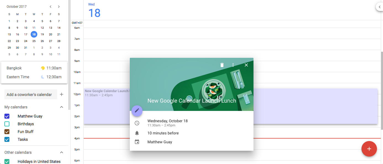
Task: Select October 1 in the mini calendar
Action: tap(9, 21)
